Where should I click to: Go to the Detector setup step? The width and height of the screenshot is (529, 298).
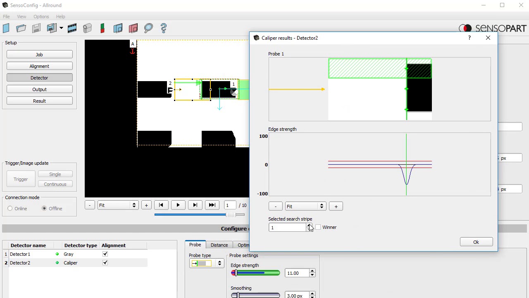pos(39,78)
